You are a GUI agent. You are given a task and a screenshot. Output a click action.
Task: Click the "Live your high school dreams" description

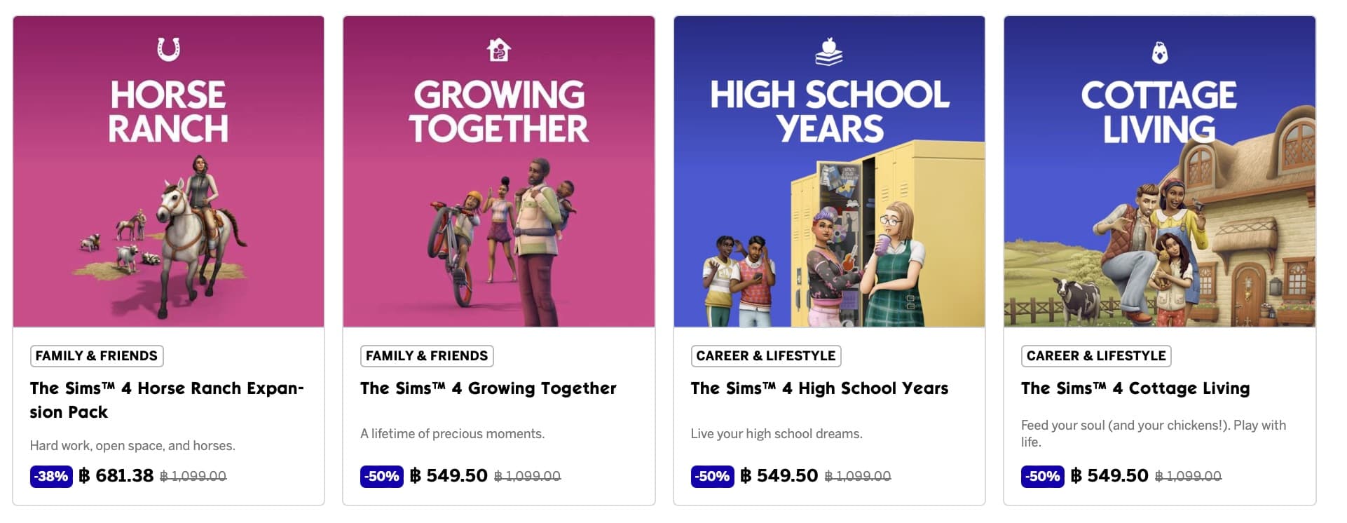[777, 434]
